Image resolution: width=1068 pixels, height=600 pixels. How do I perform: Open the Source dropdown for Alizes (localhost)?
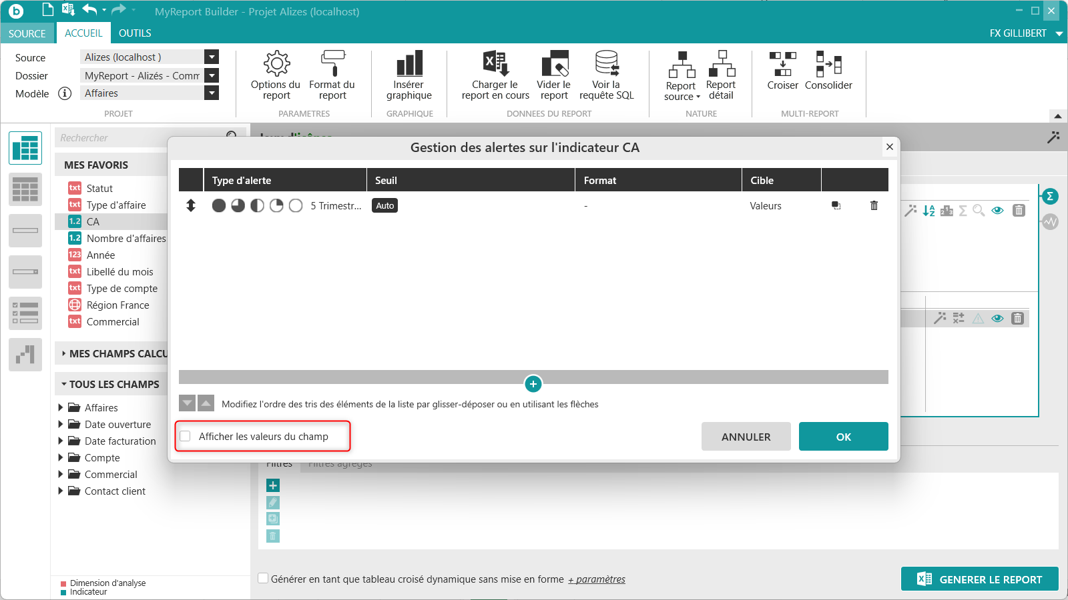(212, 57)
